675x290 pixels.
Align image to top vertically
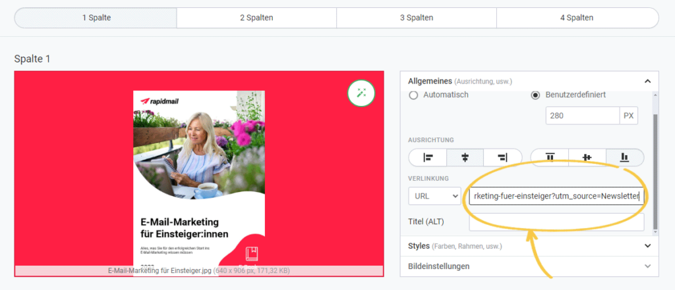(550, 158)
